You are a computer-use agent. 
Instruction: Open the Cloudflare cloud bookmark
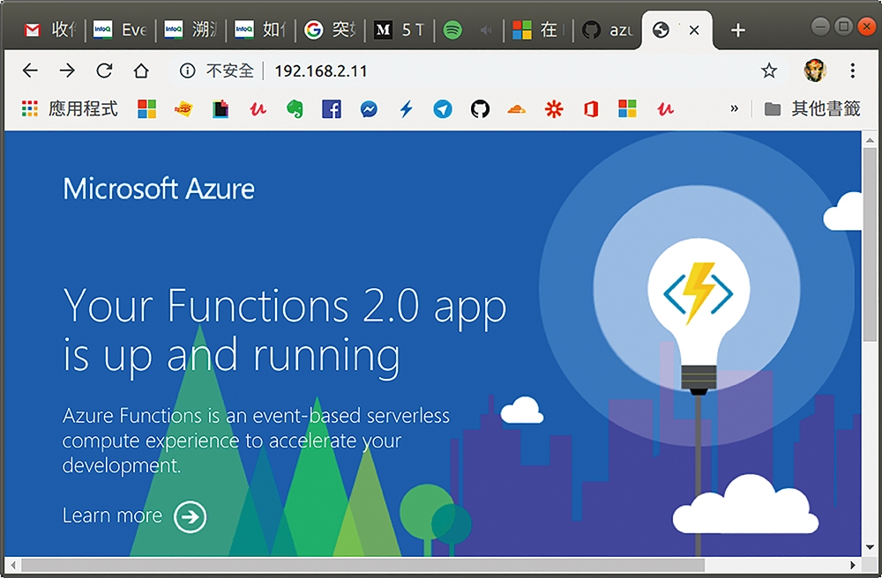(x=516, y=109)
